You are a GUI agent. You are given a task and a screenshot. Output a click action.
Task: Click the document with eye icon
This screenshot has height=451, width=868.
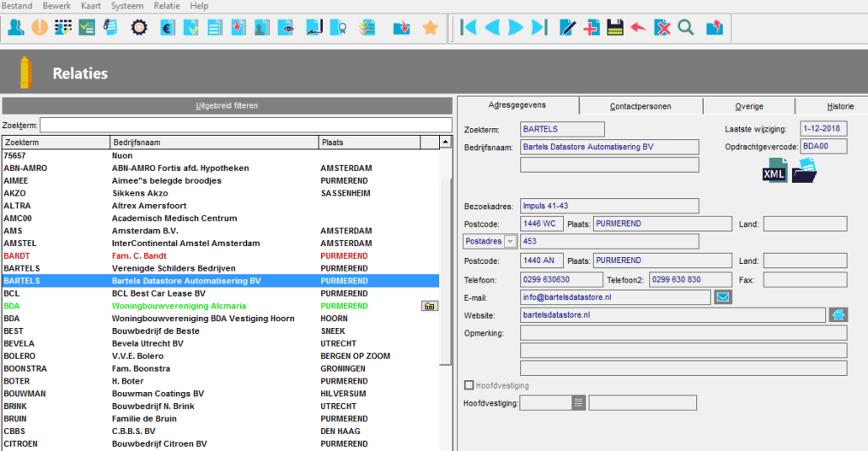[x=286, y=27]
